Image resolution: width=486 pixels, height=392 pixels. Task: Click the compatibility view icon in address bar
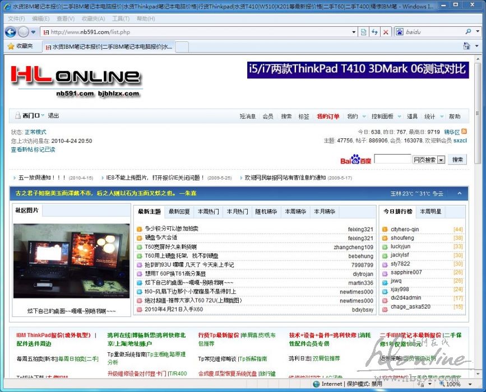(364, 32)
